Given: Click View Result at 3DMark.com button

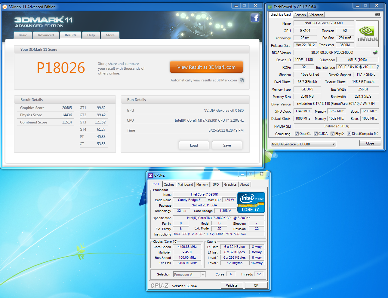Looking at the screenshot, I should click(x=206, y=67).
